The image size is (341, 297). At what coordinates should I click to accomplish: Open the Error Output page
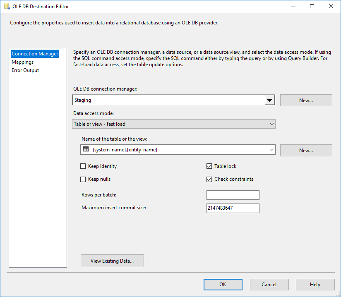[25, 70]
